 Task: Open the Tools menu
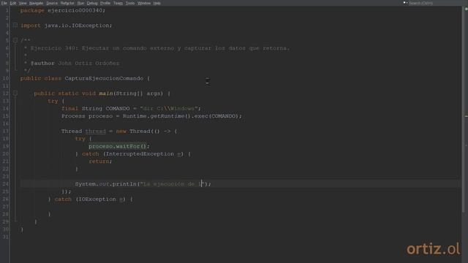tap(130, 3)
